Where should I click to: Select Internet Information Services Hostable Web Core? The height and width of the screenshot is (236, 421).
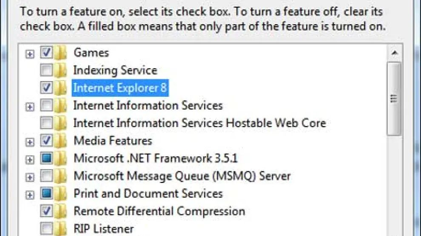[199, 123]
